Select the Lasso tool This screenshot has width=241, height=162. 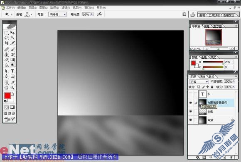7,38
